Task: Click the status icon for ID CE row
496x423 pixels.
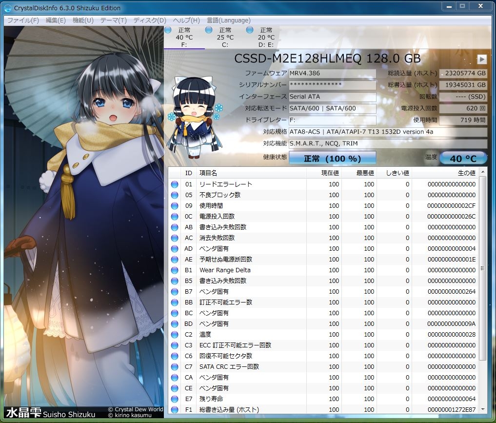Action: tap(175, 388)
